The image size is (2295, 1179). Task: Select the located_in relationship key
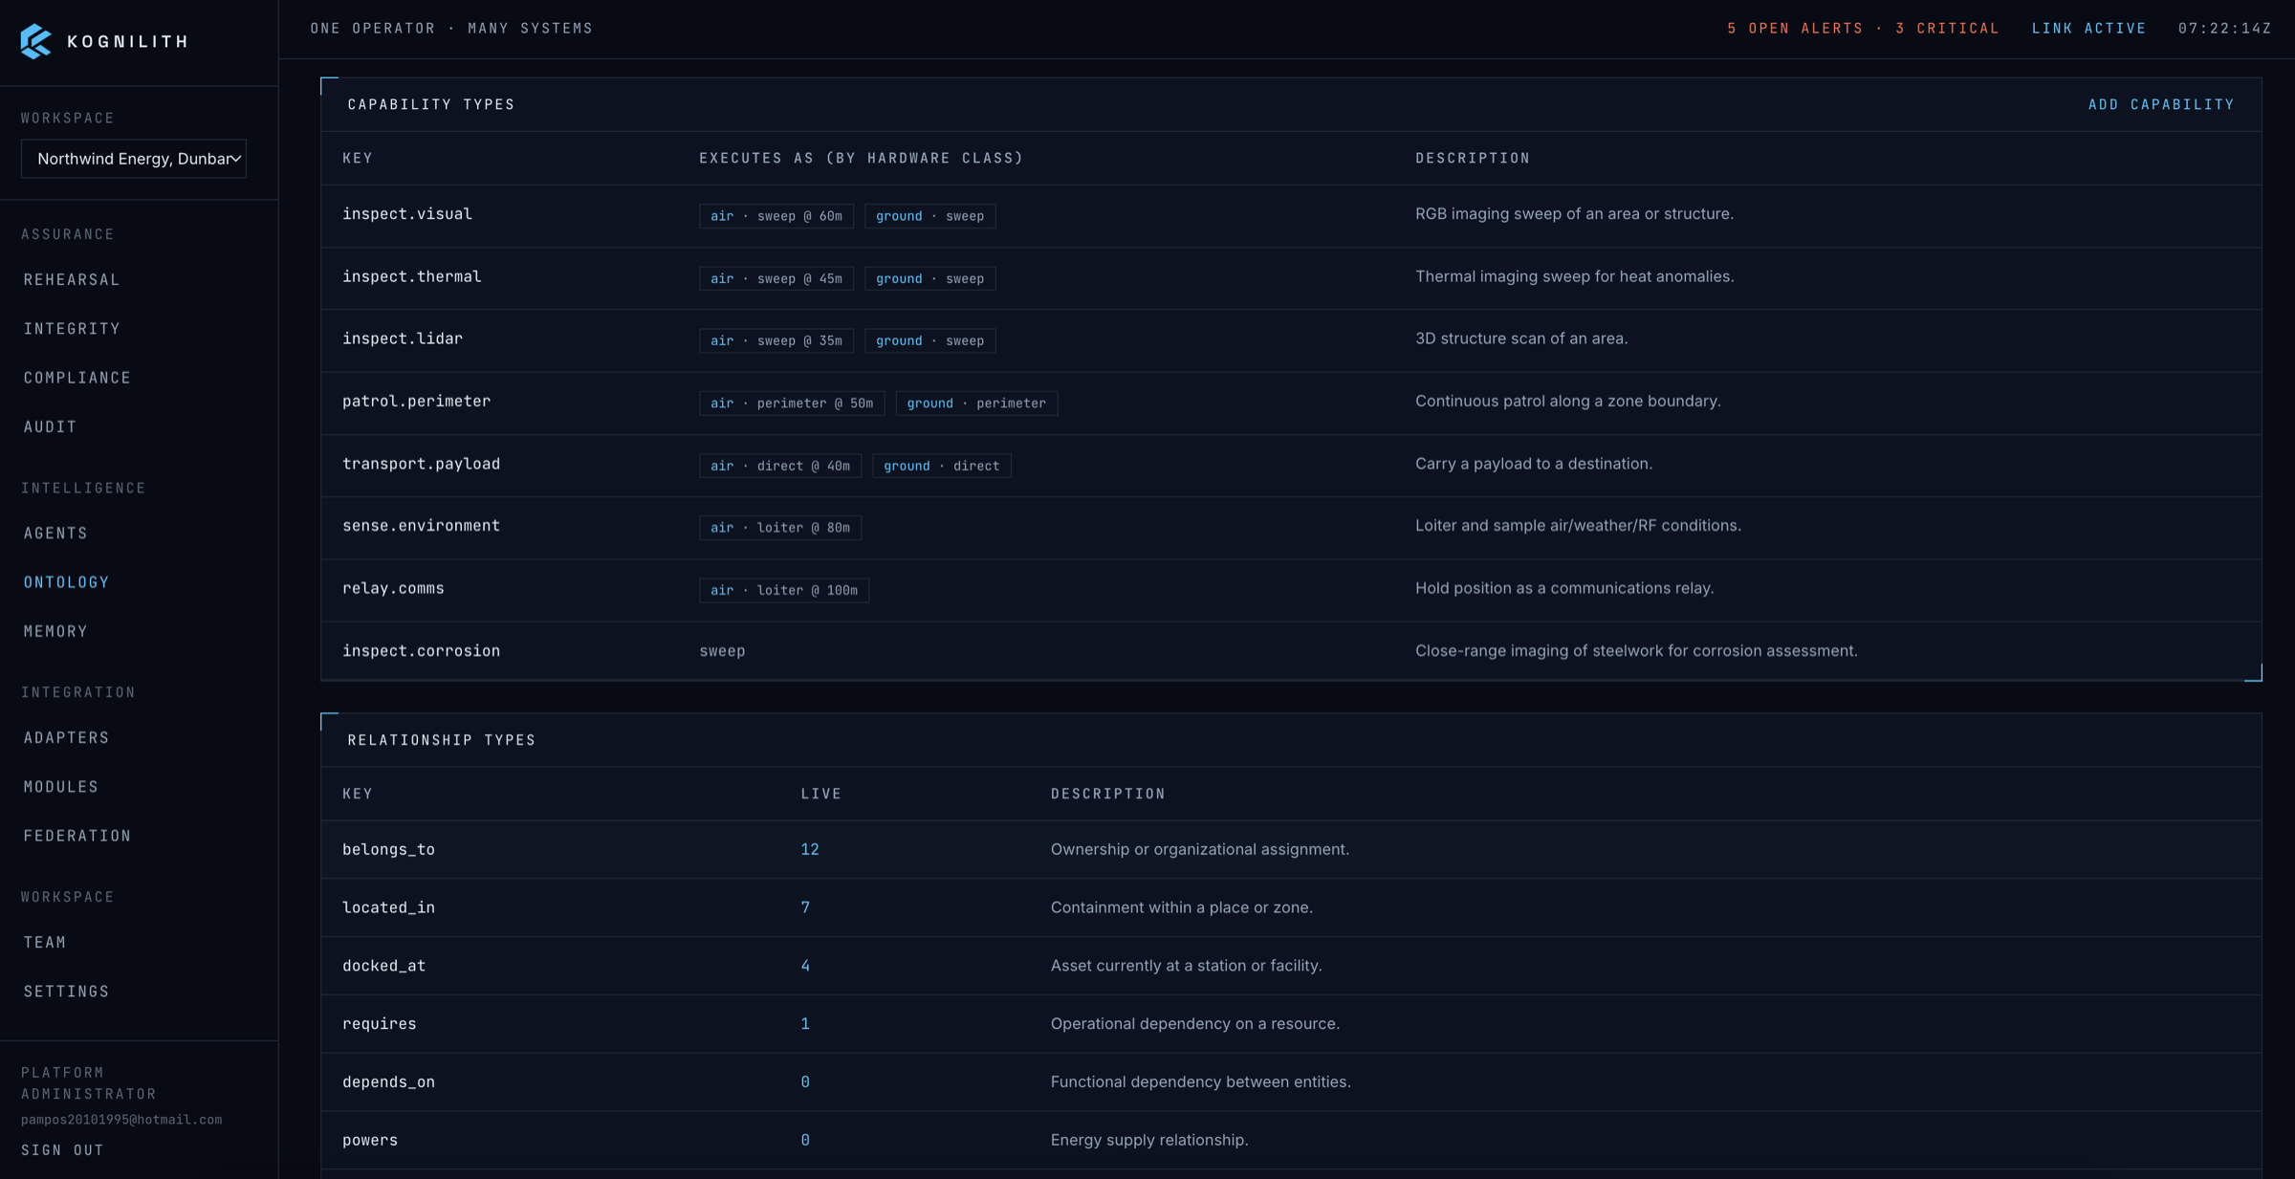coord(388,907)
